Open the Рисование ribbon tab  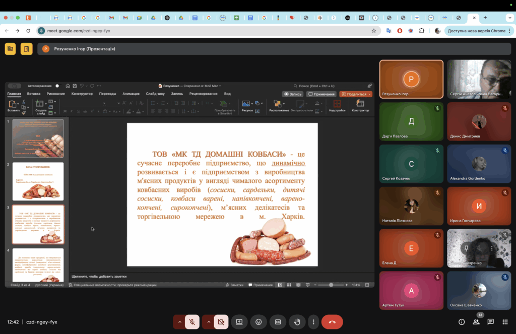(x=55, y=94)
